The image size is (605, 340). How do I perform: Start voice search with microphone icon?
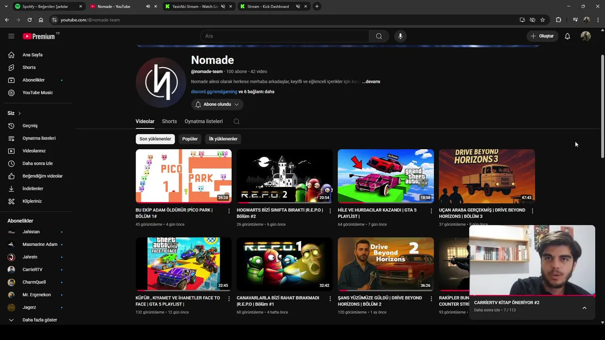(400, 36)
